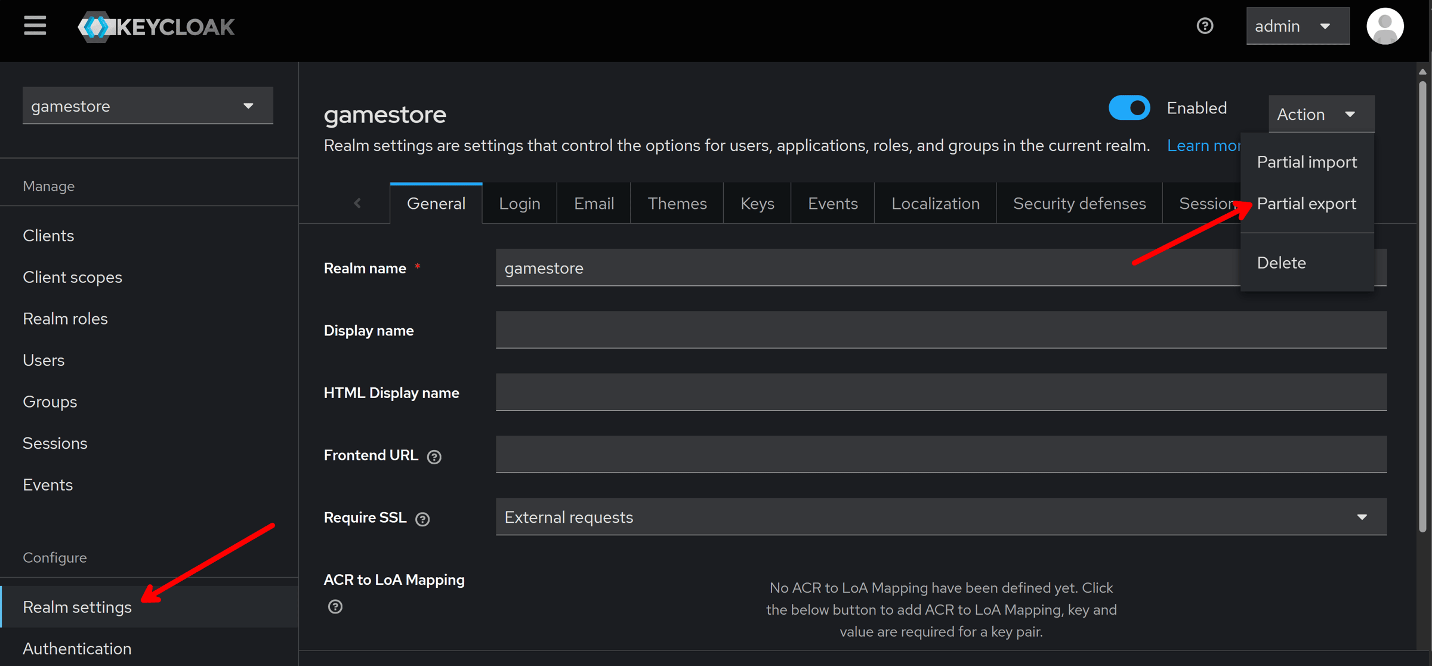The height and width of the screenshot is (666, 1432).
Task: Click the user avatar icon
Action: pos(1385,26)
